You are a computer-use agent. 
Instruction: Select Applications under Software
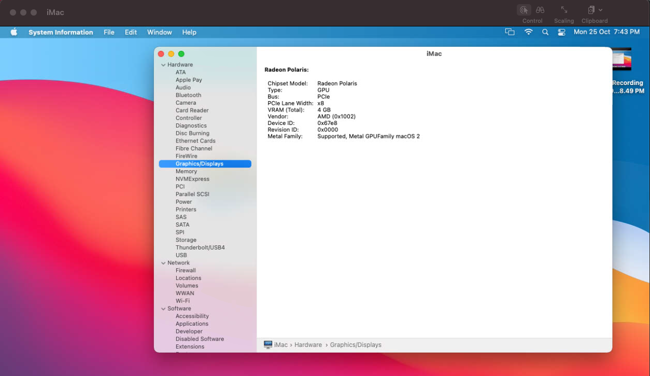point(192,324)
